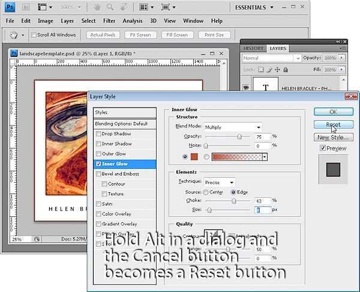Click the Lock all padlock icon
Screen dimensions: 360x292
coord(286,70)
